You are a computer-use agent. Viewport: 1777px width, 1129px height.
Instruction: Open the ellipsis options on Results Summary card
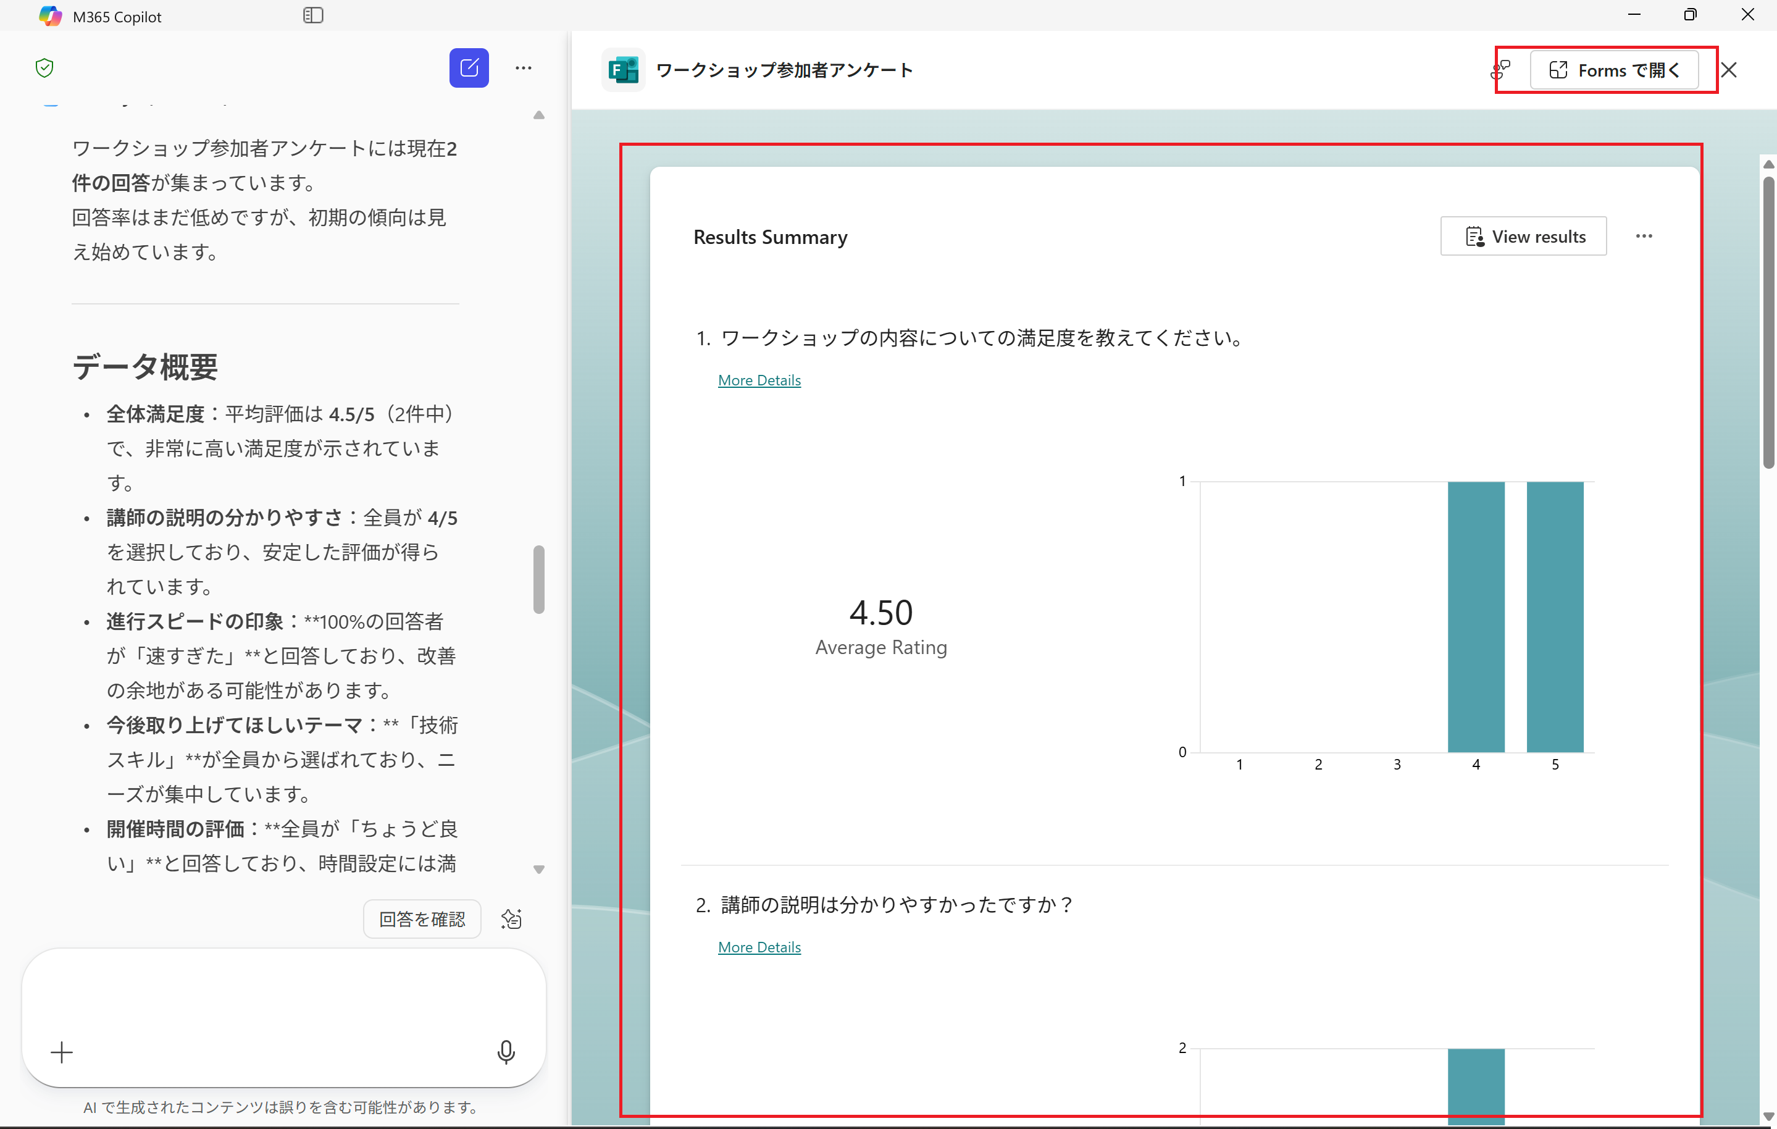[1644, 235]
